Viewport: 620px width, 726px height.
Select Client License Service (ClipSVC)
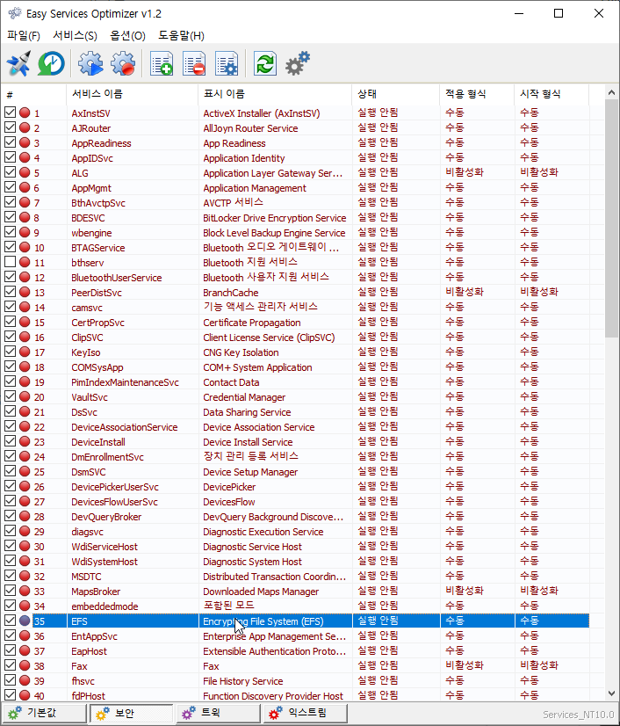point(269,338)
